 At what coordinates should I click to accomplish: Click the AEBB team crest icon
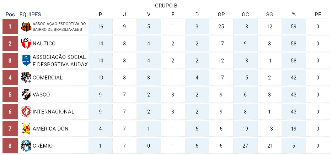click(26, 27)
